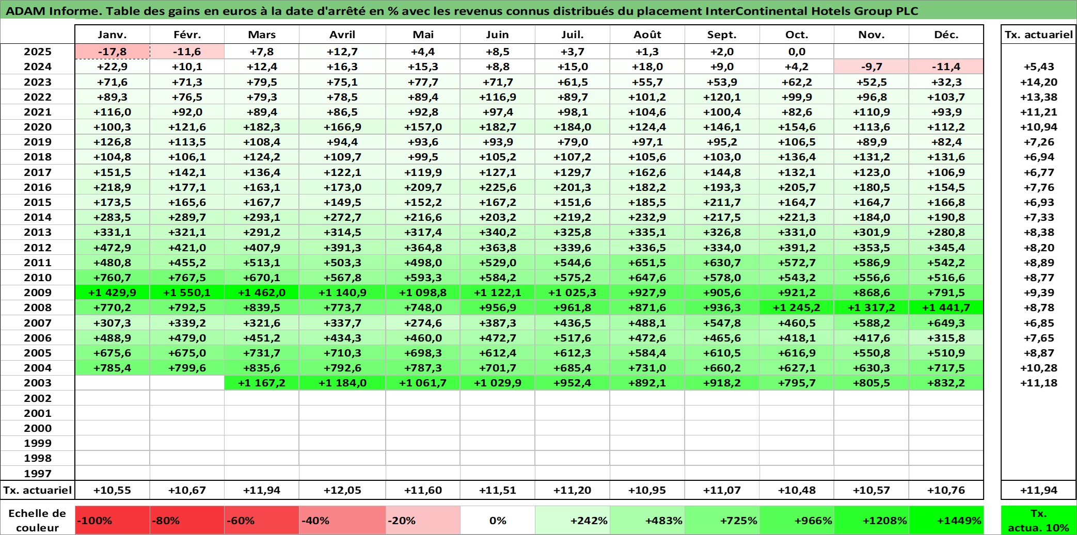Select the +966% color scale cell

coord(797,520)
